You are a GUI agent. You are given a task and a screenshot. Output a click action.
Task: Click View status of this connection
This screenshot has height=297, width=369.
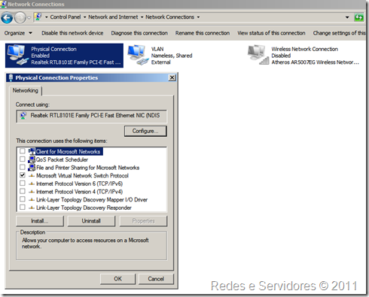271,33
